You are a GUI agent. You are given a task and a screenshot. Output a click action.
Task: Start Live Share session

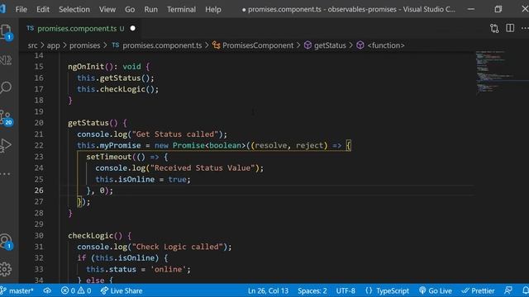(x=122, y=290)
